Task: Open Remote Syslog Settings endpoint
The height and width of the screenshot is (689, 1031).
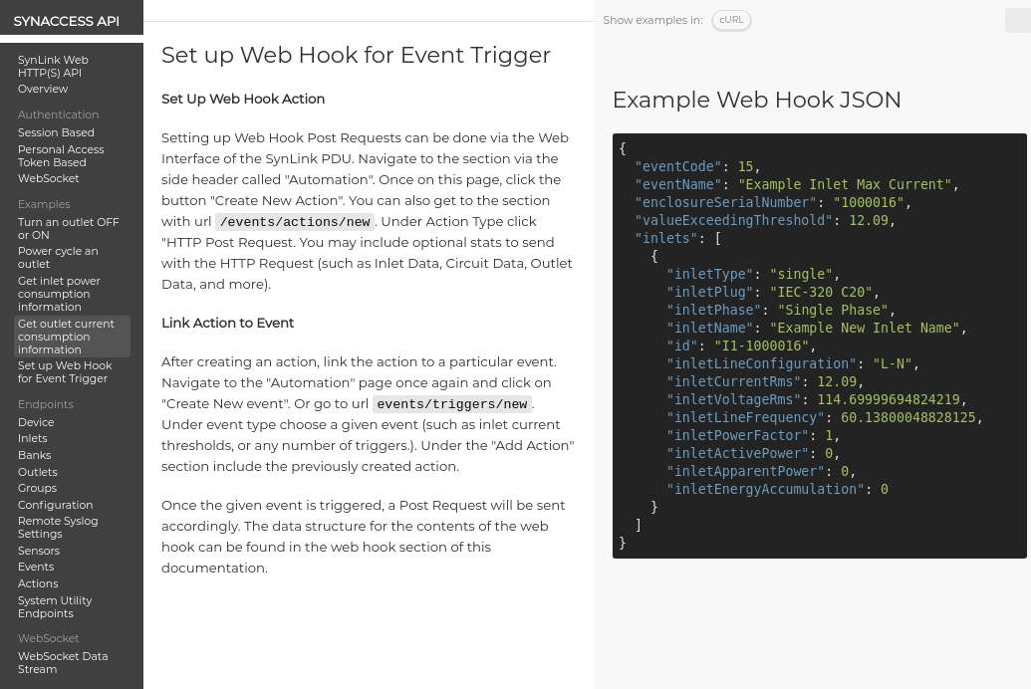Action: pyautogui.click(x=57, y=528)
